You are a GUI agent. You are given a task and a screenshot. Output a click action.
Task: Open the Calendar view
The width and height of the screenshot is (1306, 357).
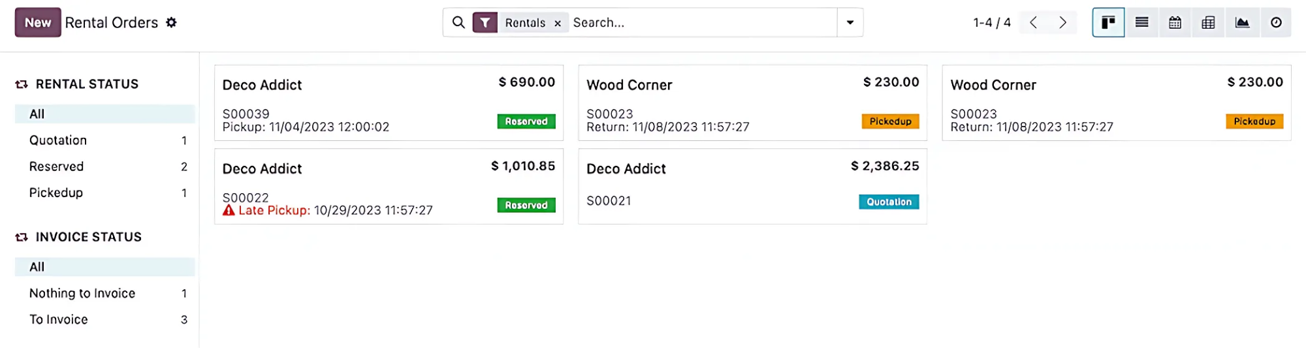[x=1175, y=23]
